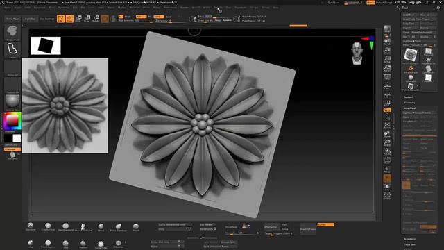
Task: Toggle the Rgb mode button
Action: [x=140, y=17]
